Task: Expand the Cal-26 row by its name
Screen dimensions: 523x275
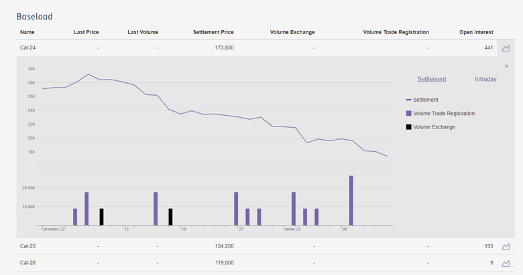Action: (27, 263)
